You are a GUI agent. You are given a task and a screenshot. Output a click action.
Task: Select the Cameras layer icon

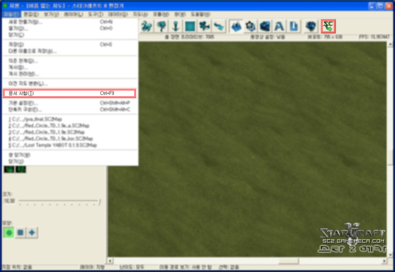pos(204,26)
